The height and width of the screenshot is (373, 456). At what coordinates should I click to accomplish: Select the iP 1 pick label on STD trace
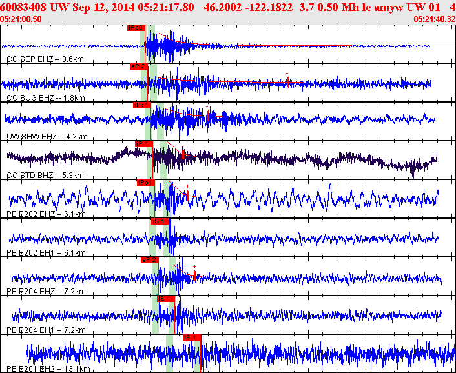[144, 144]
